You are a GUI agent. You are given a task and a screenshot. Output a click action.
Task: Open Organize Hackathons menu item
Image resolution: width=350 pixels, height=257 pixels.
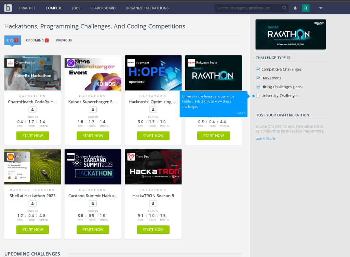pyautogui.click(x=147, y=8)
